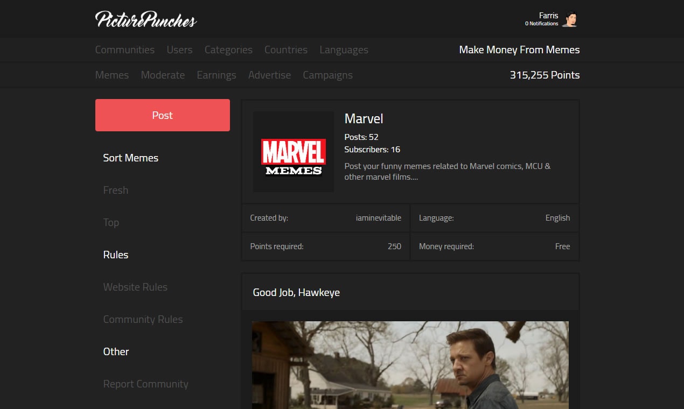The width and height of the screenshot is (684, 409).
Task: Click Report Community
Action: point(145,384)
